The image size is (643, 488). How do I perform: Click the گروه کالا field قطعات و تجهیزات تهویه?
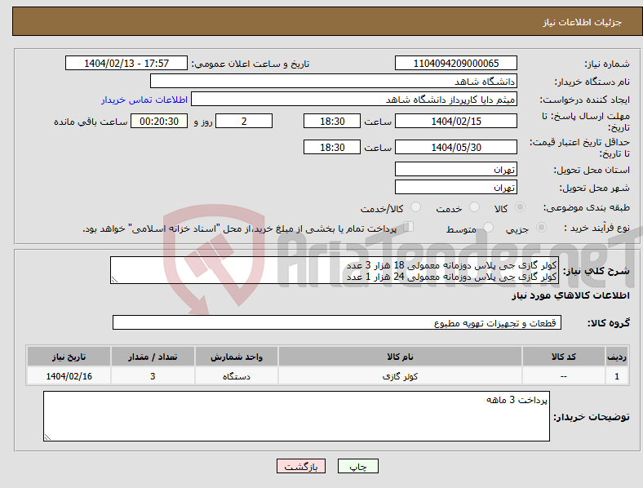337,322
